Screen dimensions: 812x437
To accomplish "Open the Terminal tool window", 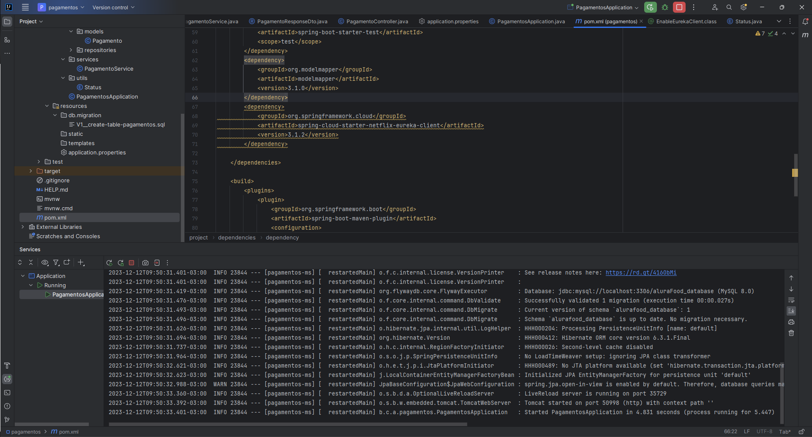I will pos(7,393).
